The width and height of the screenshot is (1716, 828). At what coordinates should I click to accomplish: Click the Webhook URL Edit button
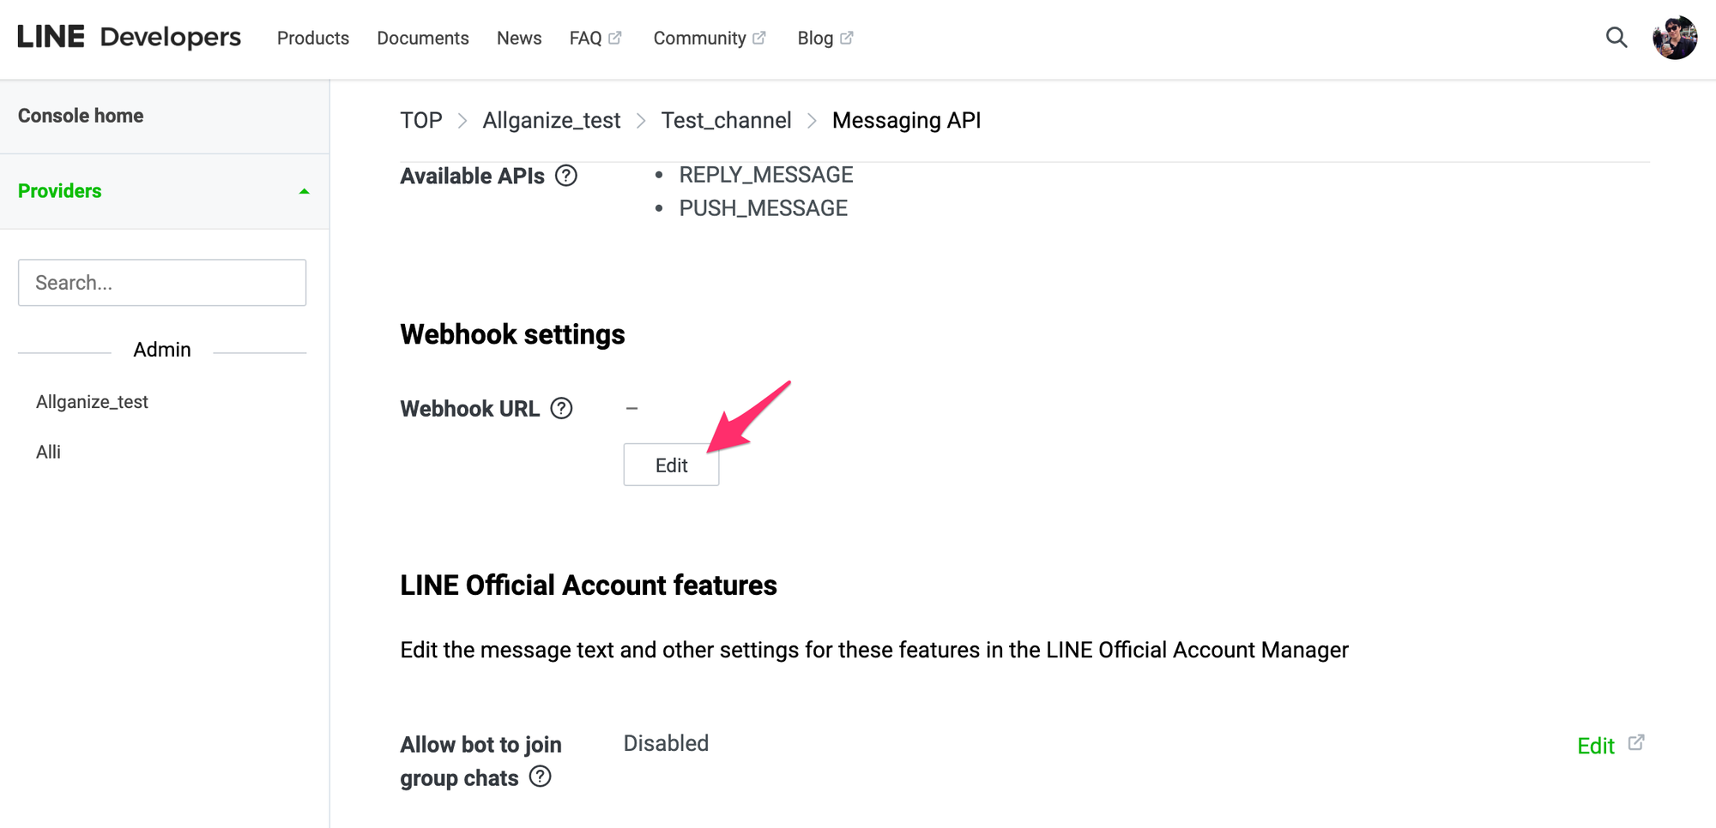tap(671, 465)
